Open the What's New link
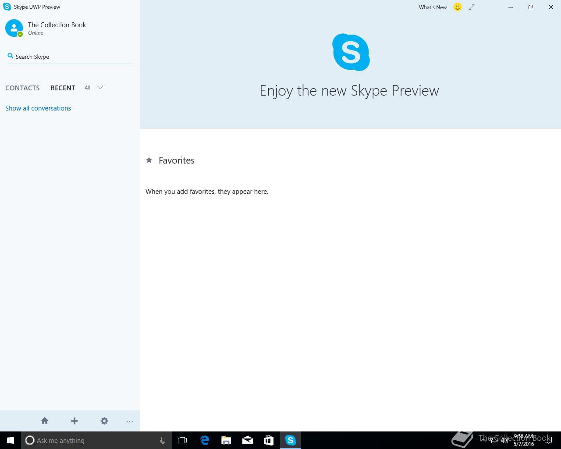Image resolution: width=561 pixels, height=449 pixels. pos(433,7)
